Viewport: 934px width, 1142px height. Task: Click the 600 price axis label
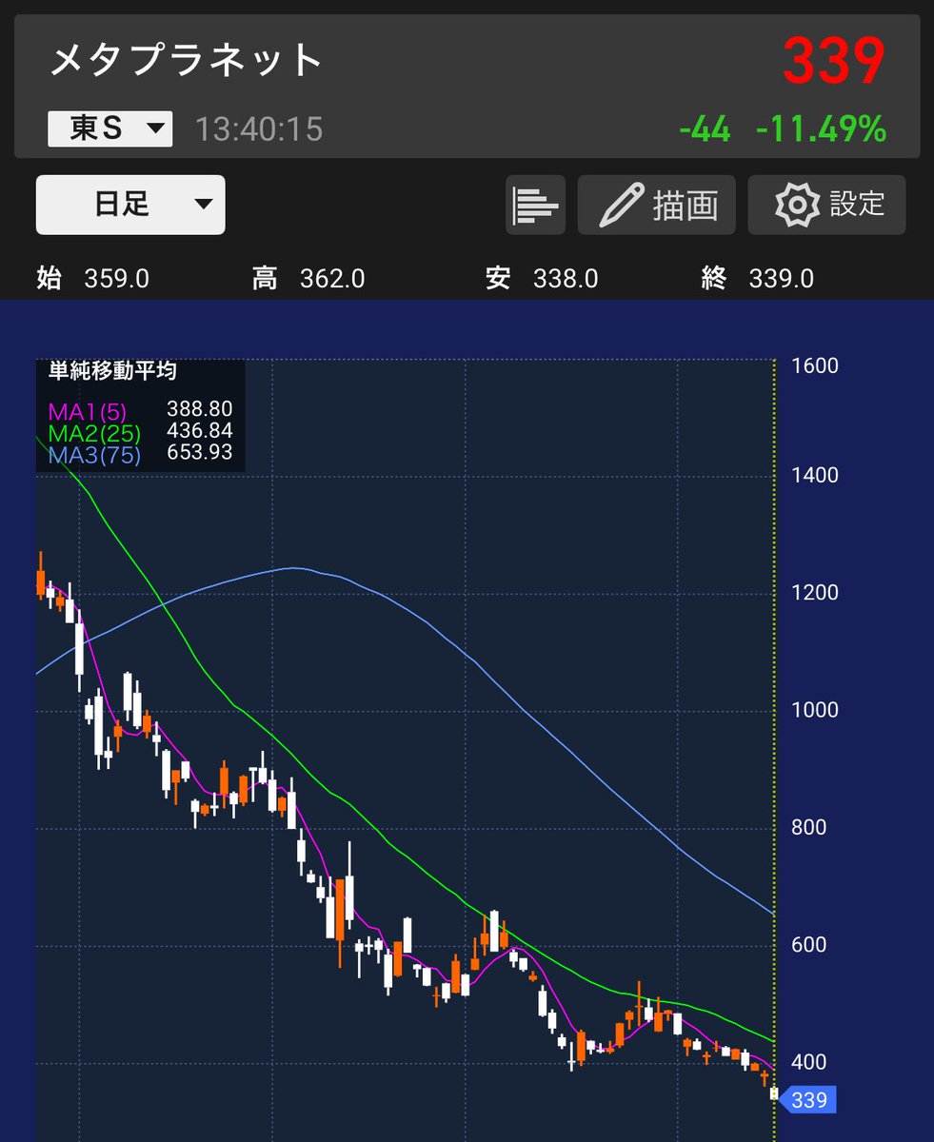pos(808,946)
